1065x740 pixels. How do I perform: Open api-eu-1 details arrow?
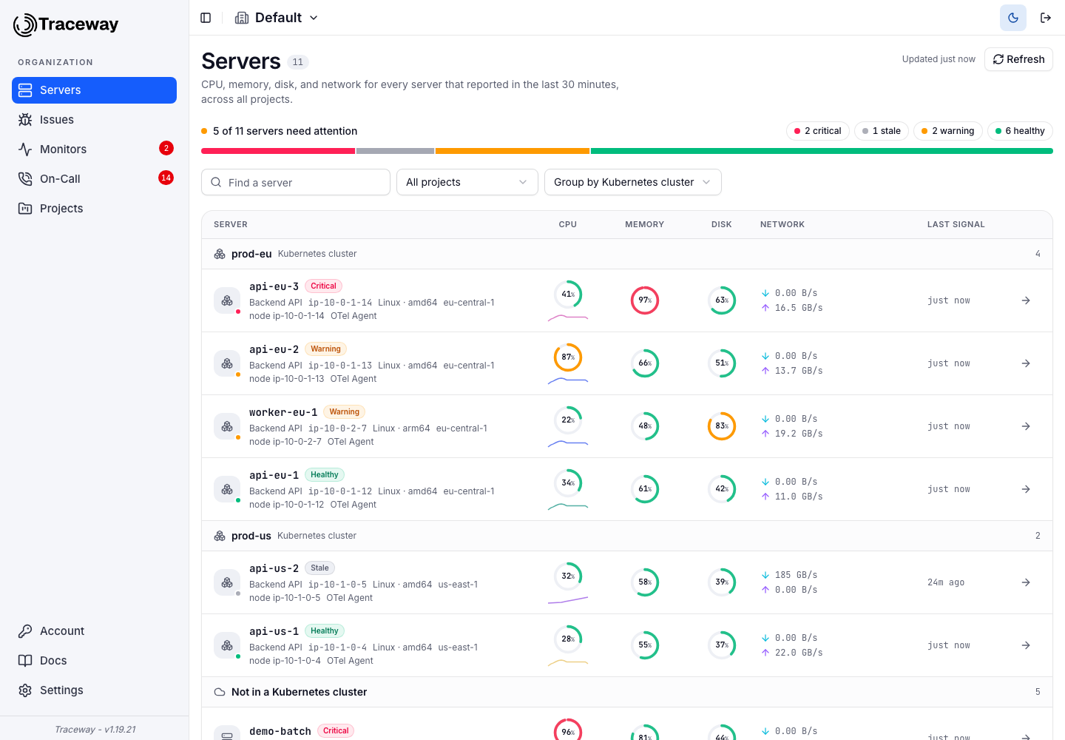1026,489
